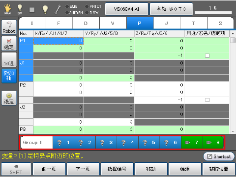236x177 pixels.
Task: Tick the checkbox in the P2 row
Action: tap(207, 100)
